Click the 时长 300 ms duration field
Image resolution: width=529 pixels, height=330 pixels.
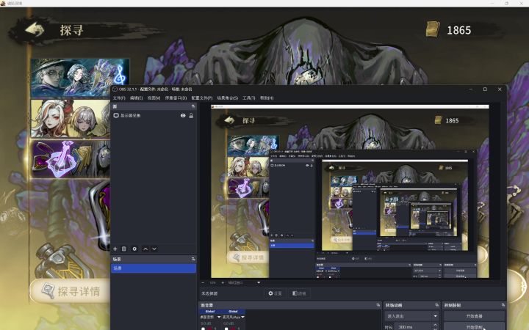[414, 327]
